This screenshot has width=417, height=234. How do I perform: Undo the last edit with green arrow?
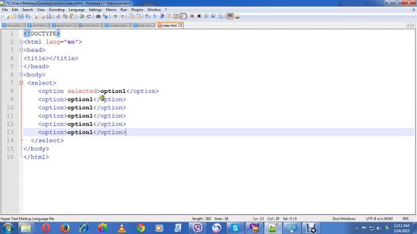tap(81, 16)
